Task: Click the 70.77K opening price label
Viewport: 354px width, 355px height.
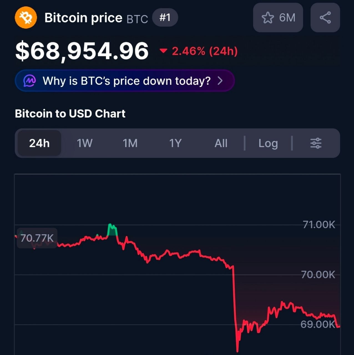Action: tap(37, 238)
